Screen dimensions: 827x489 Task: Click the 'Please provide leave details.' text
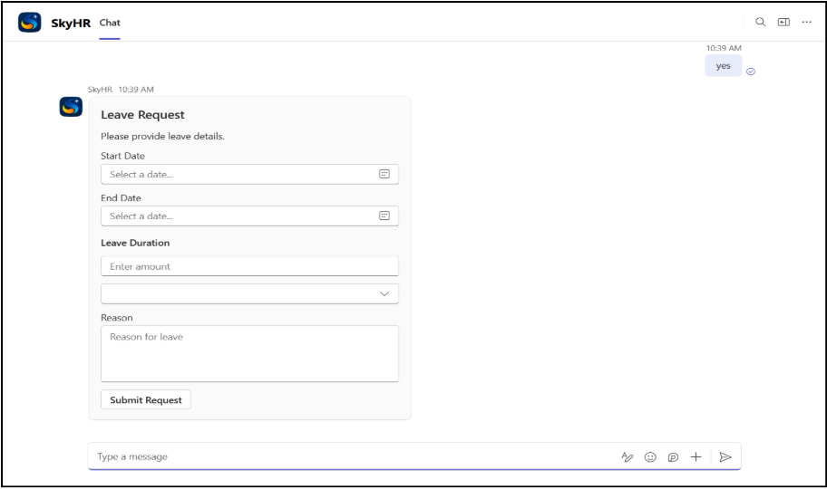tap(162, 137)
